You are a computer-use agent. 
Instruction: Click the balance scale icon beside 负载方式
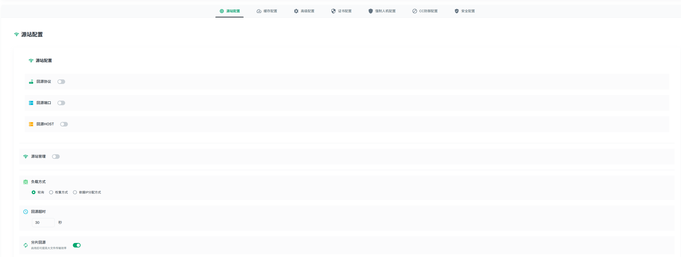click(x=26, y=182)
